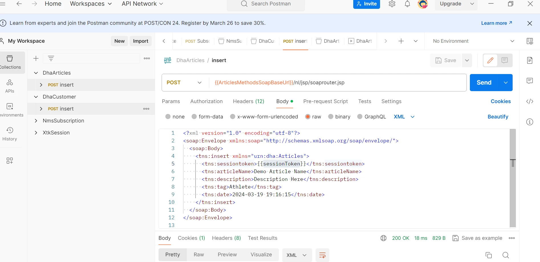Screen dimensions: 540x262
Task: Click the Send button
Action: coord(484,83)
